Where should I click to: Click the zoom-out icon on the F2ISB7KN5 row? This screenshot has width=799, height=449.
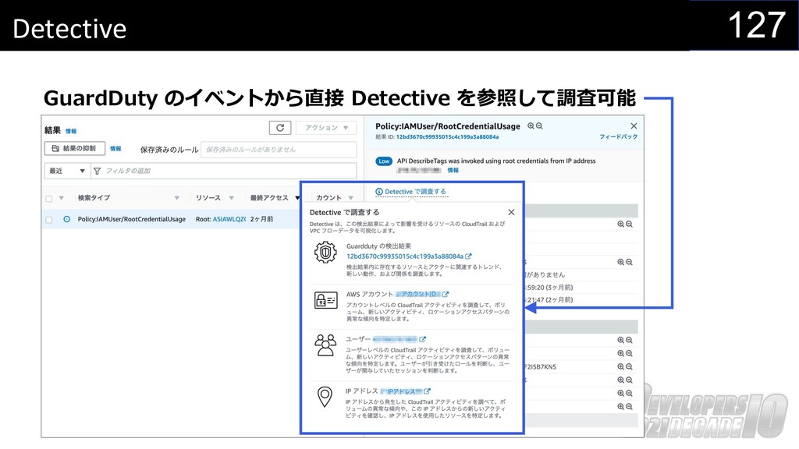point(630,366)
